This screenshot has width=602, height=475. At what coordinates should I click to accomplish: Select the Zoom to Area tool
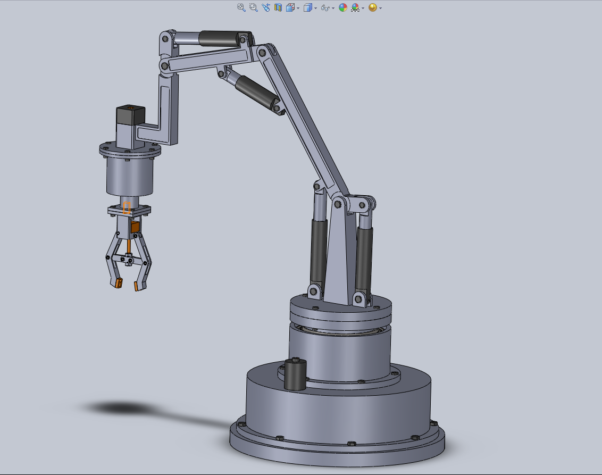[253, 7]
